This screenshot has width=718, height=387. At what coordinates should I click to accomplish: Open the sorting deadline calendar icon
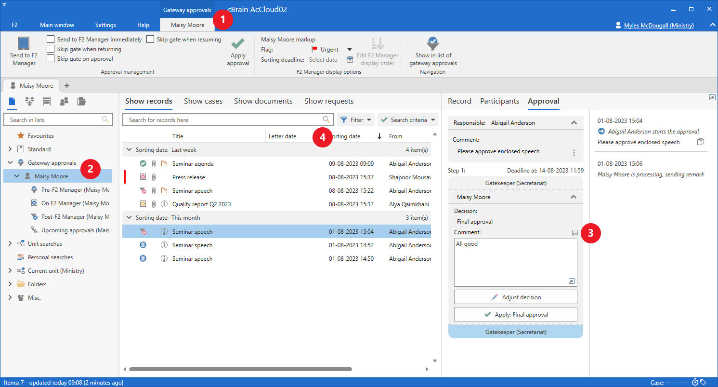pos(350,60)
